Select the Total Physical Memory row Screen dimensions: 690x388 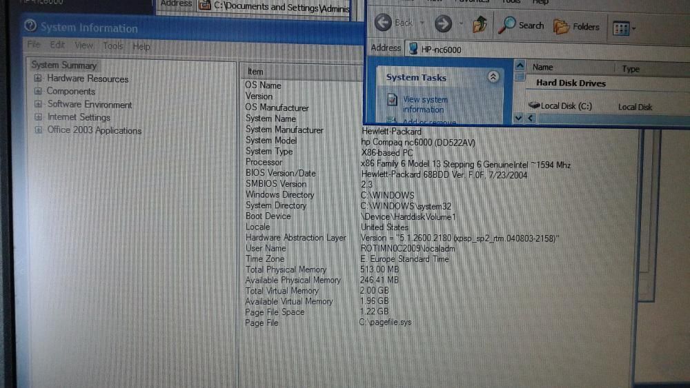click(286, 269)
